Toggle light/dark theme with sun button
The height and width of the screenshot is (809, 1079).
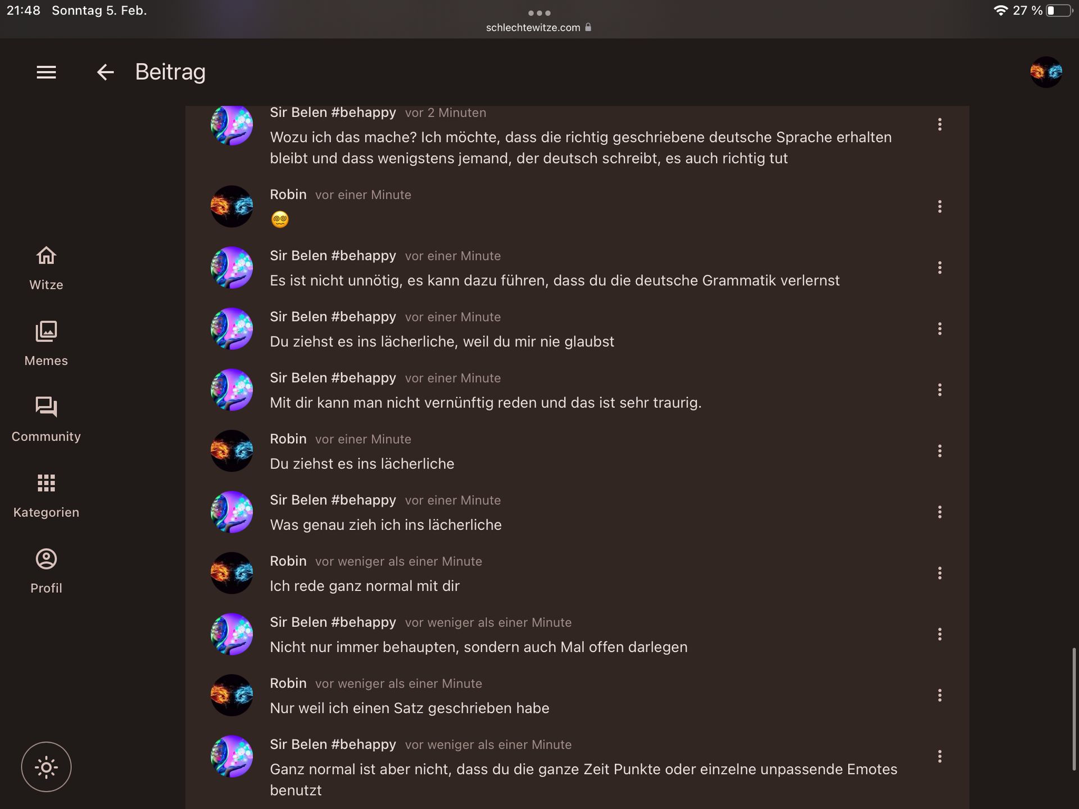pyautogui.click(x=46, y=767)
